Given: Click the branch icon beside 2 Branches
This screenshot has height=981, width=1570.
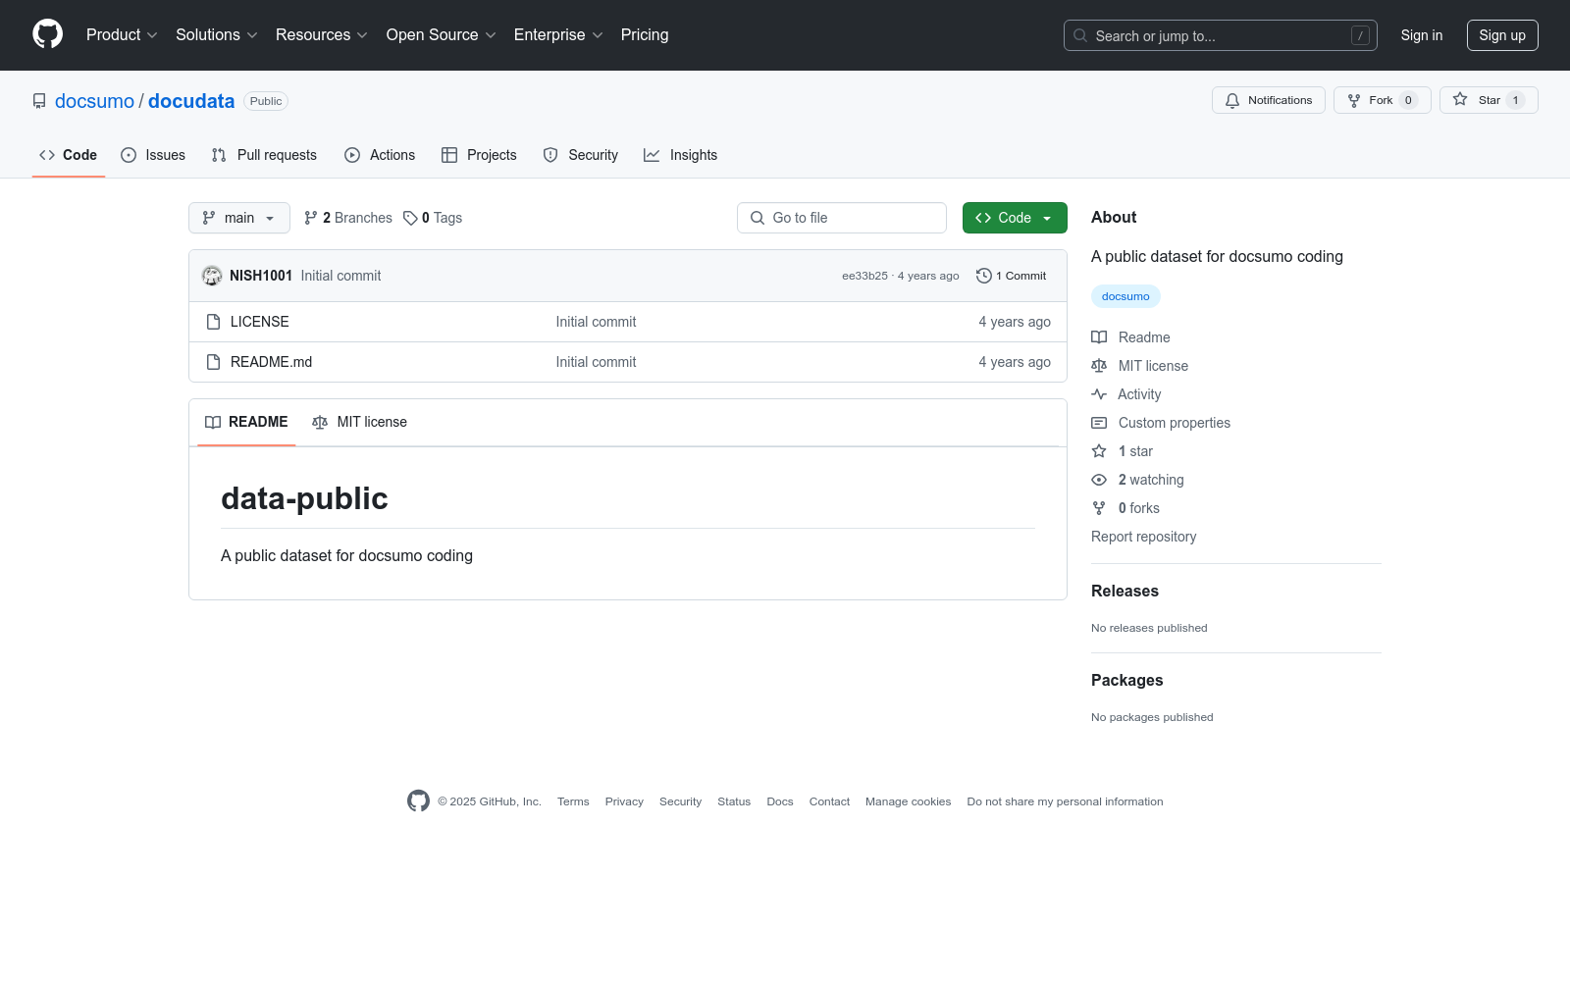Looking at the screenshot, I should (311, 218).
